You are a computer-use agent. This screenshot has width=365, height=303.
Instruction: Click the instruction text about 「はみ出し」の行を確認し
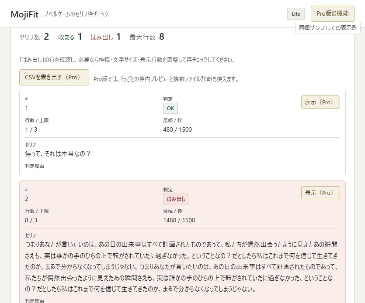coord(127,60)
